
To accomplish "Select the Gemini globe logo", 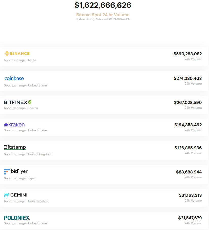I will (x=6, y=195).
